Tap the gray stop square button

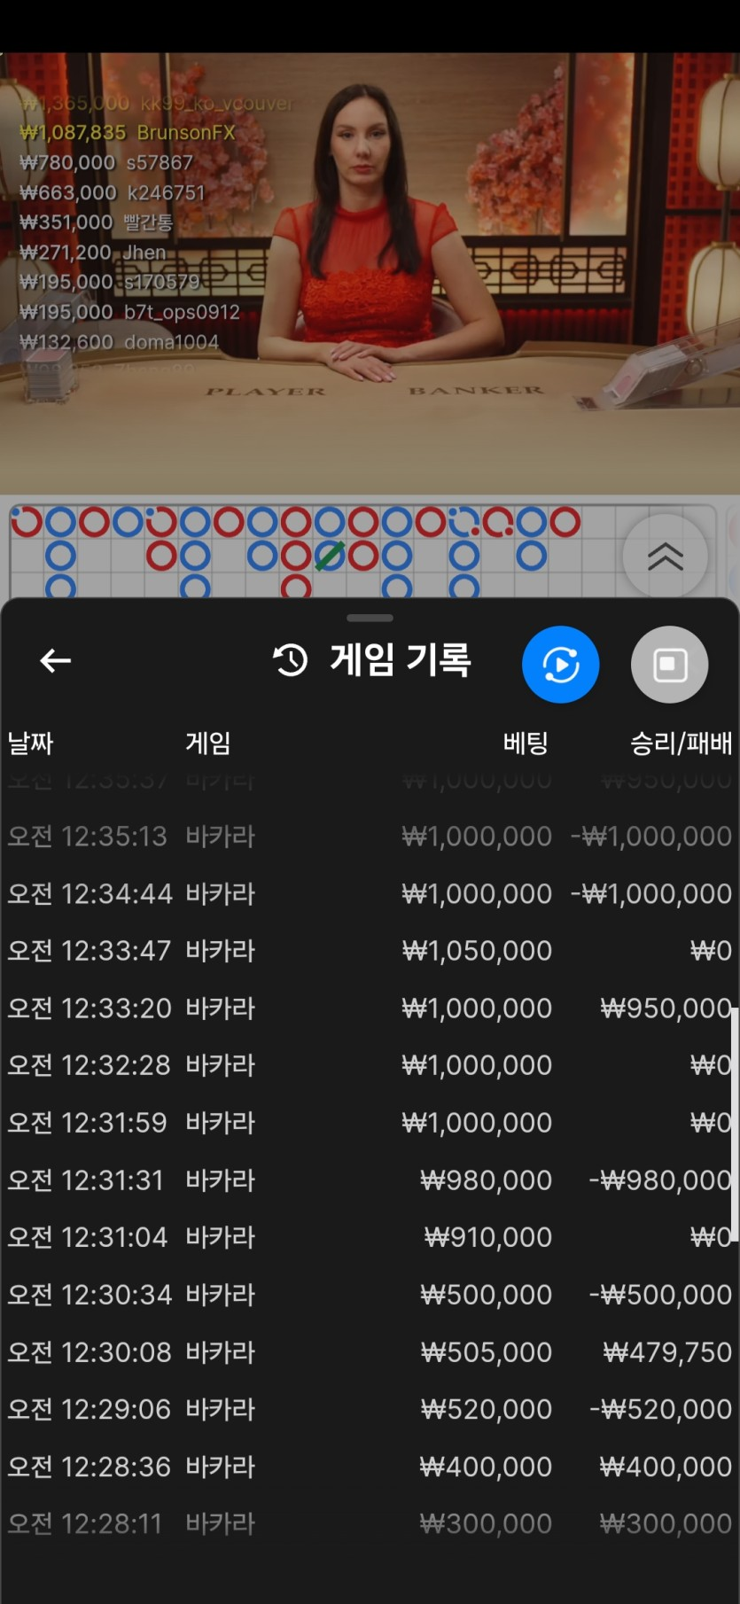pos(670,665)
